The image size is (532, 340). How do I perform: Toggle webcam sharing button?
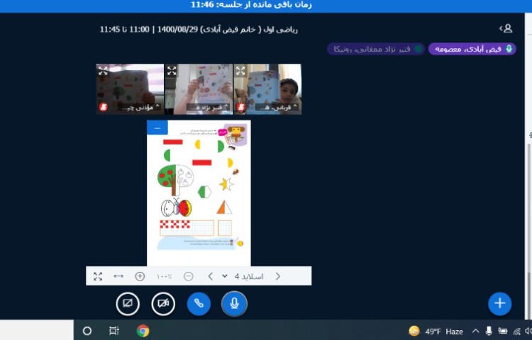[x=163, y=303]
